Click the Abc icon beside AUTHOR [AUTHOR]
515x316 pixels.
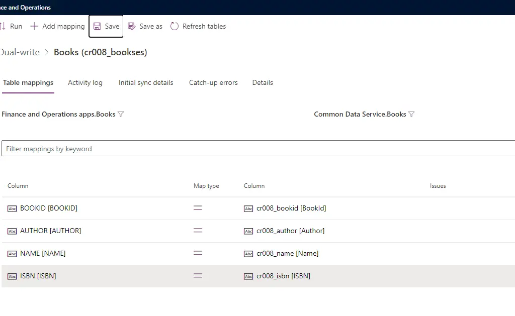[x=12, y=231]
